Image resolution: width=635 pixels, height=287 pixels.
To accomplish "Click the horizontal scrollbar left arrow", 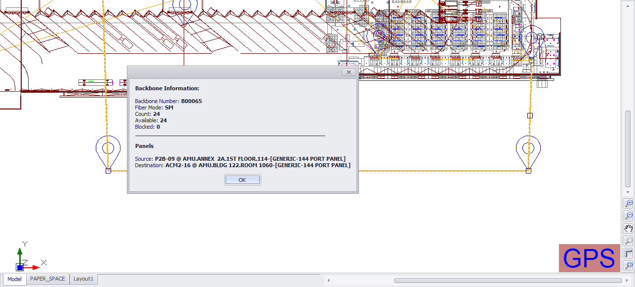I will coord(329,280).
